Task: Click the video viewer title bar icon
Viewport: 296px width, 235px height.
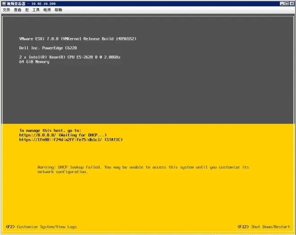Action: 4,4
